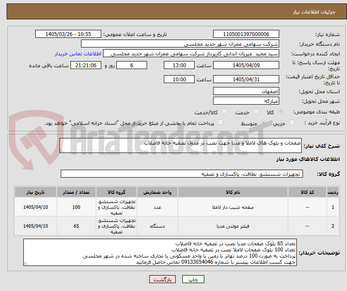Click the goods group cell in the مولتی مدیا row

(x=116, y=226)
